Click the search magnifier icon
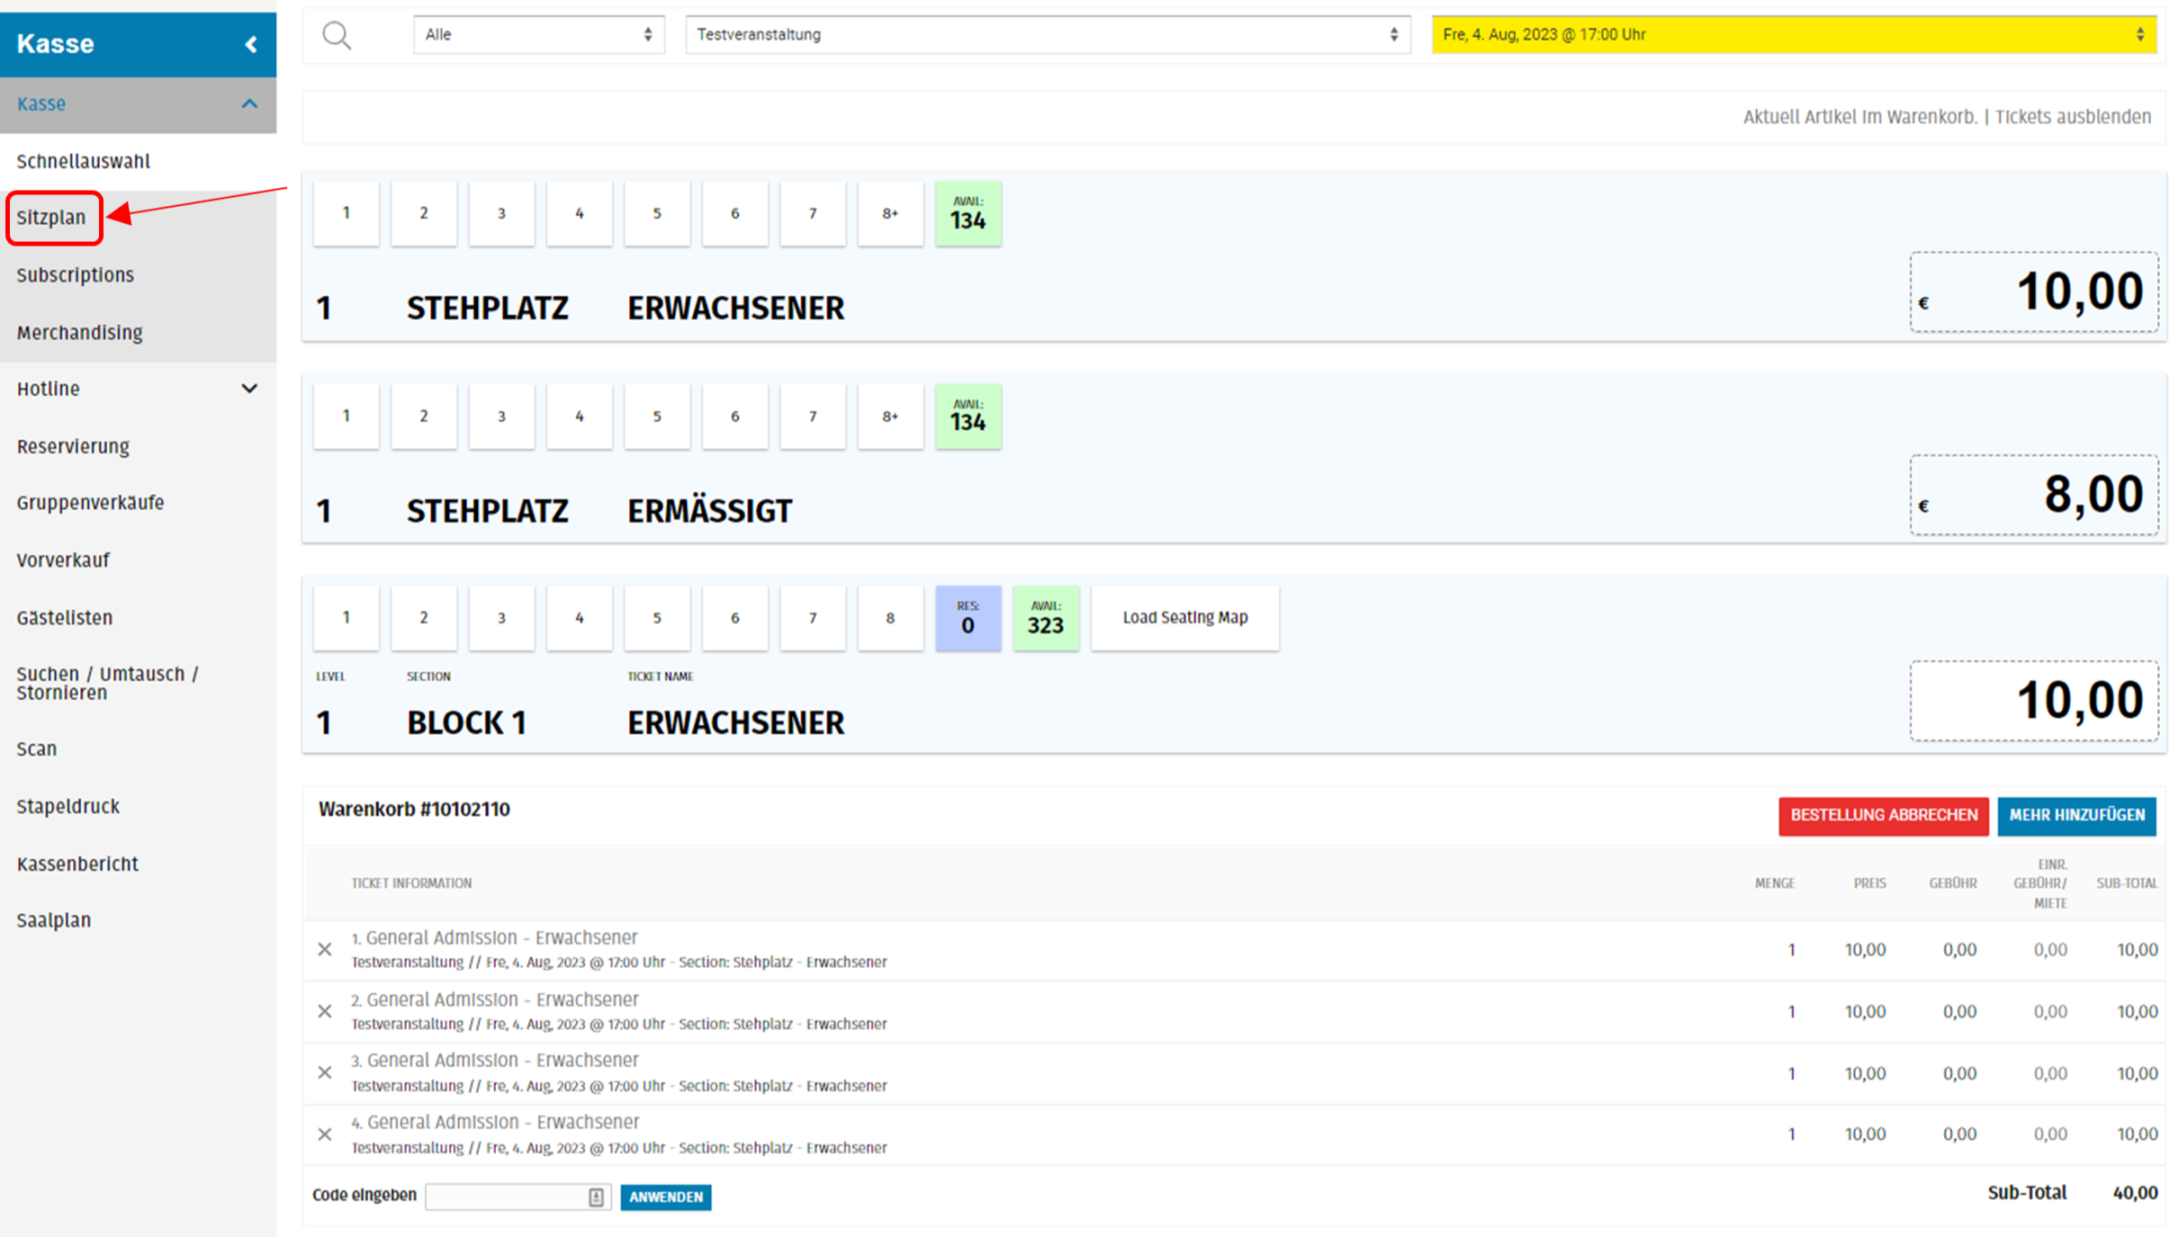The image size is (2178, 1237). 337,36
